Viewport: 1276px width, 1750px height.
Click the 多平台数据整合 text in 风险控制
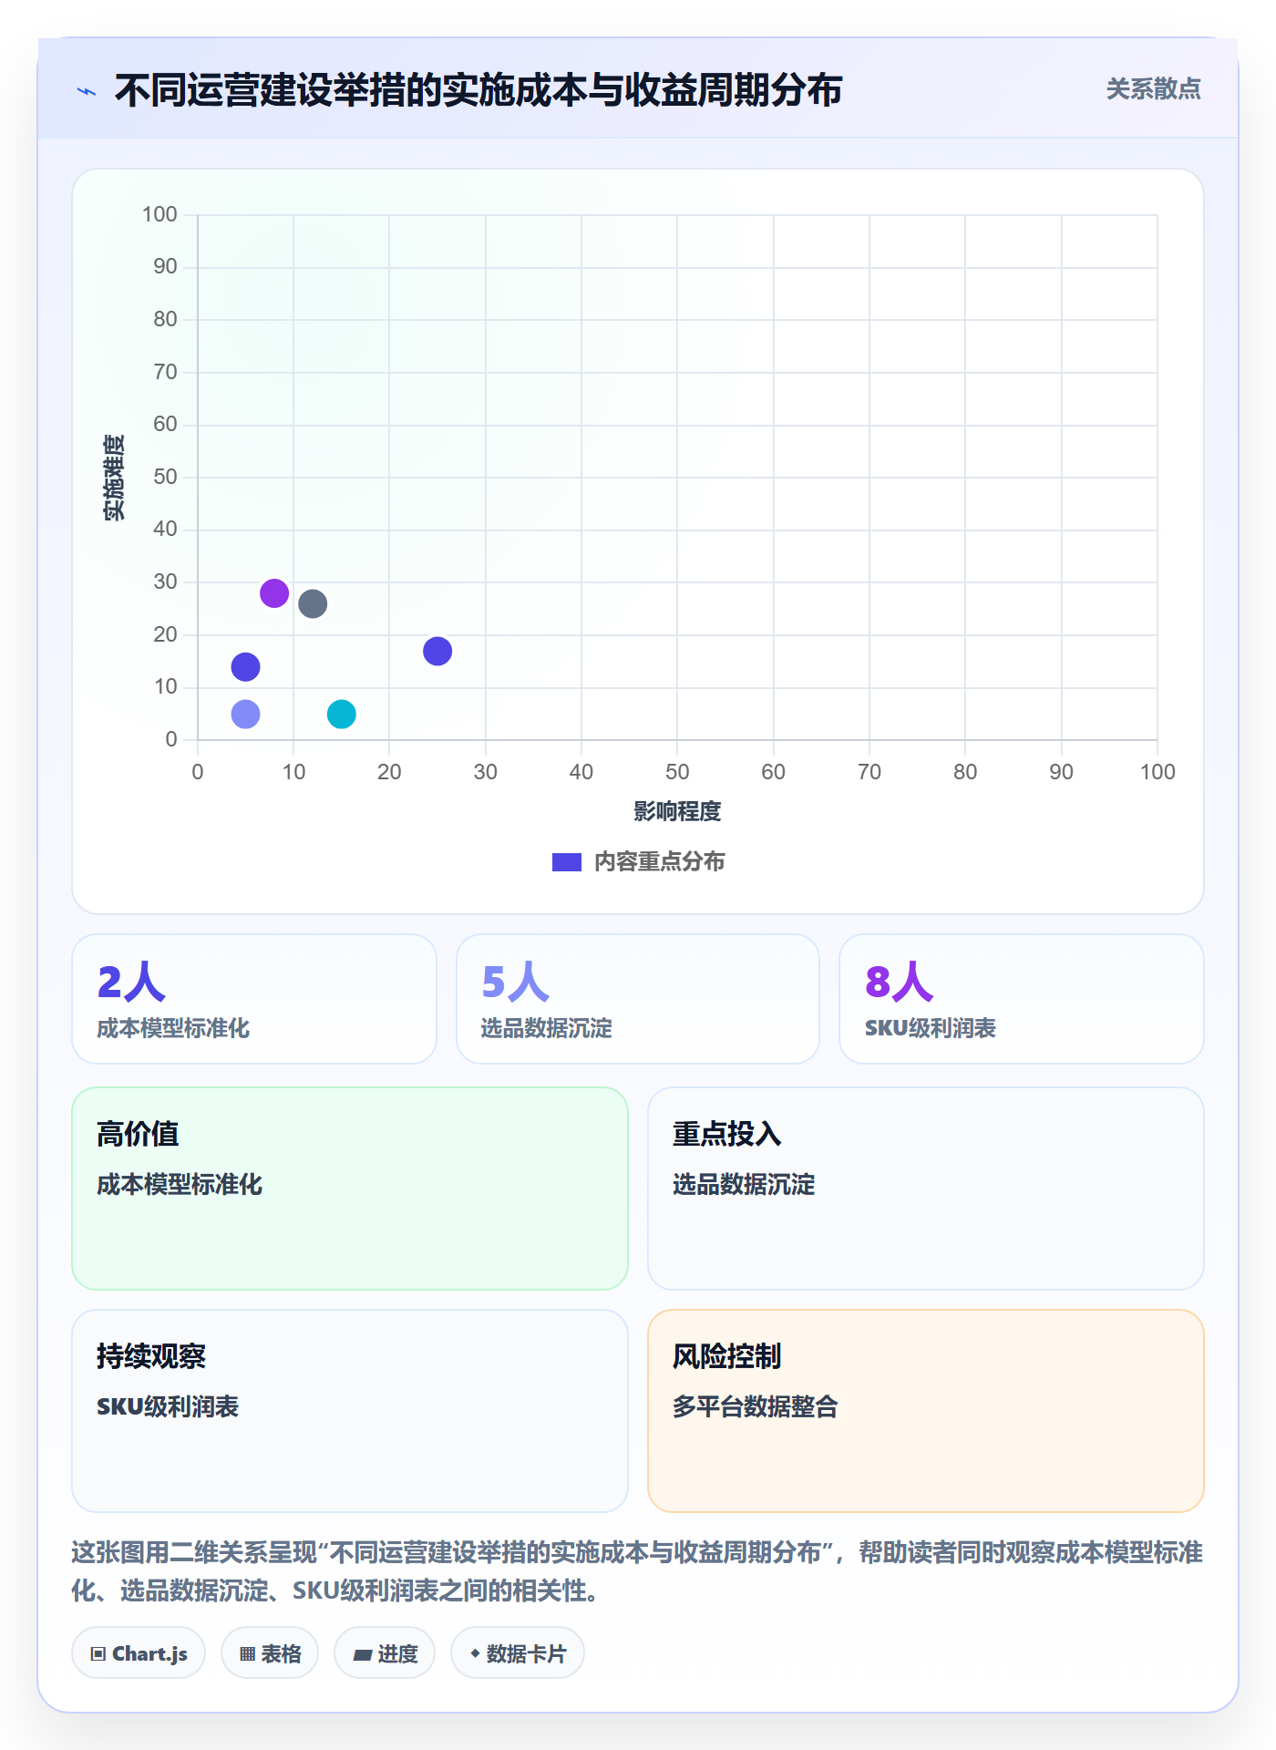tap(756, 1407)
